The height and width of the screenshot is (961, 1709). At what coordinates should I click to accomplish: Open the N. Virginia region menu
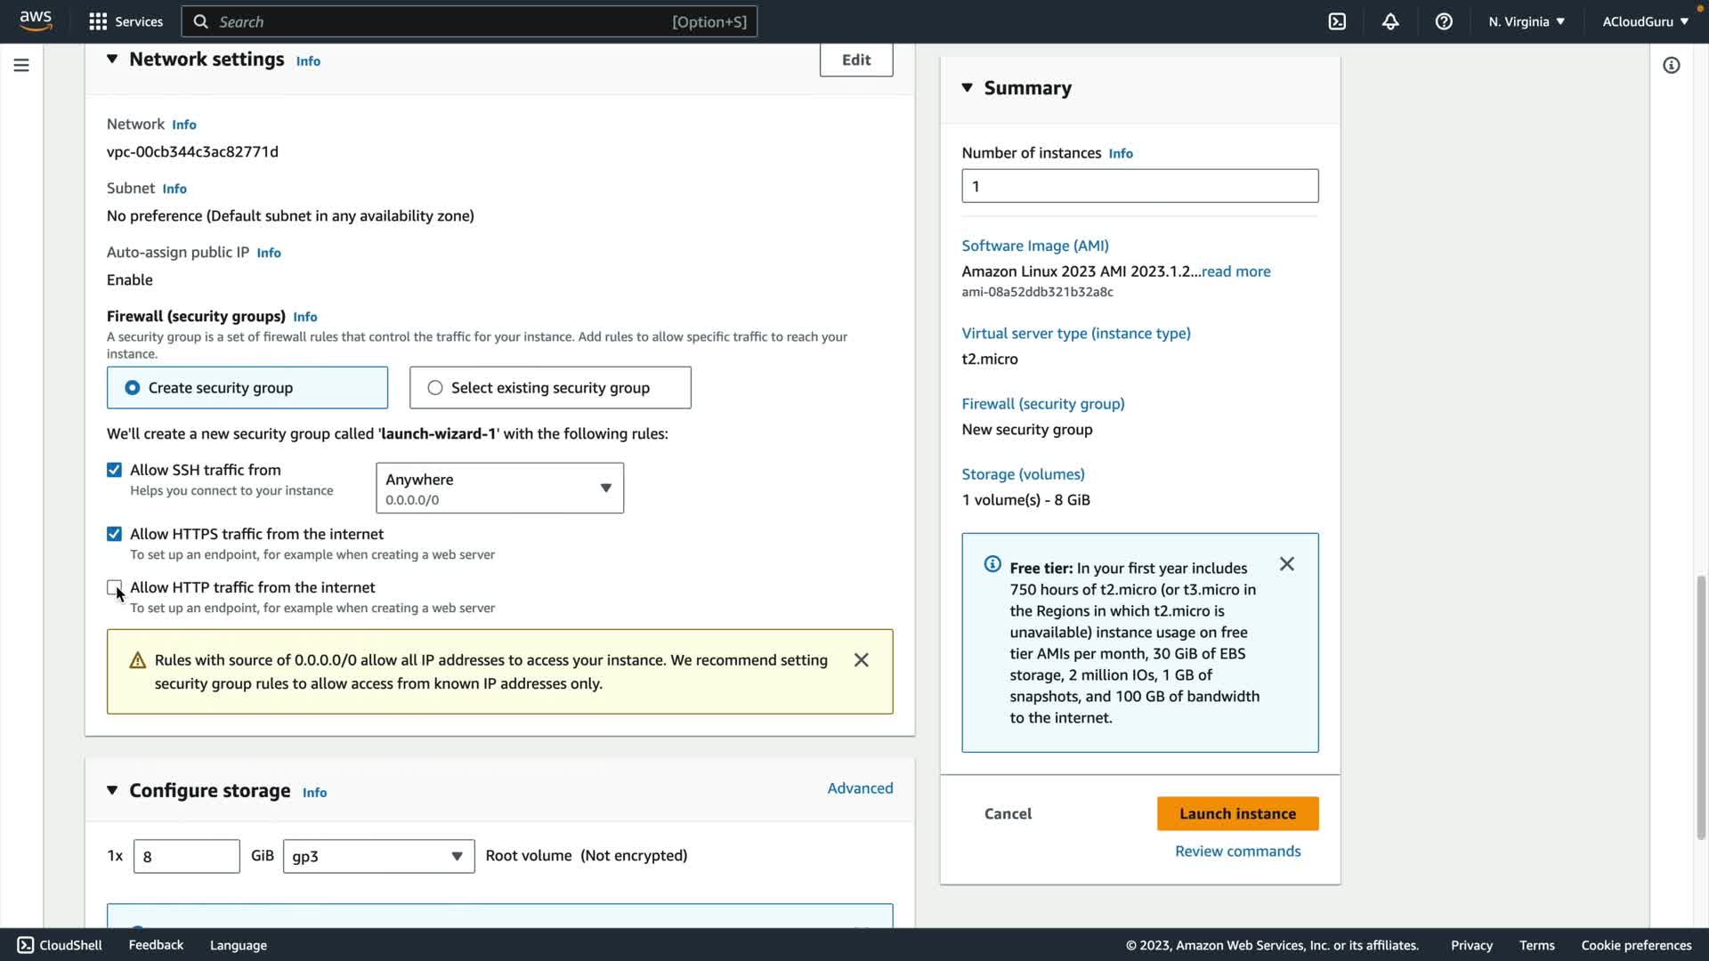point(1526,21)
